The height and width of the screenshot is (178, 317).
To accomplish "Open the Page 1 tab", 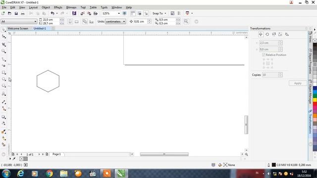I will click(x=56, y=154).
